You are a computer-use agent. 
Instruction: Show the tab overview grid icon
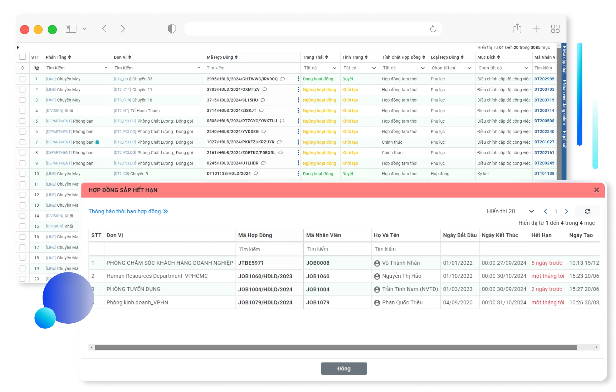(x=555, y=29)
